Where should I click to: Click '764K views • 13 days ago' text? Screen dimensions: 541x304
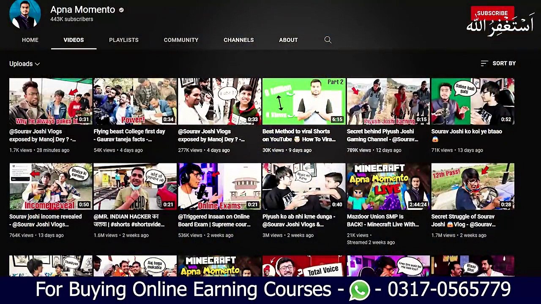tap(36, 236)
